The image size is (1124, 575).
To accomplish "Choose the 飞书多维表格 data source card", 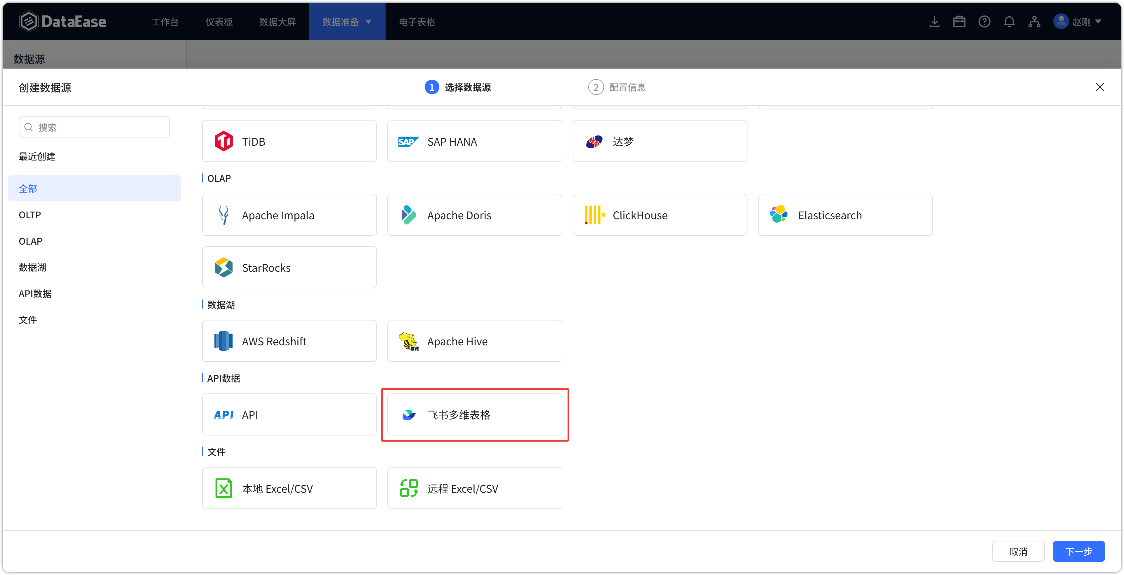I will pos(474,414).
